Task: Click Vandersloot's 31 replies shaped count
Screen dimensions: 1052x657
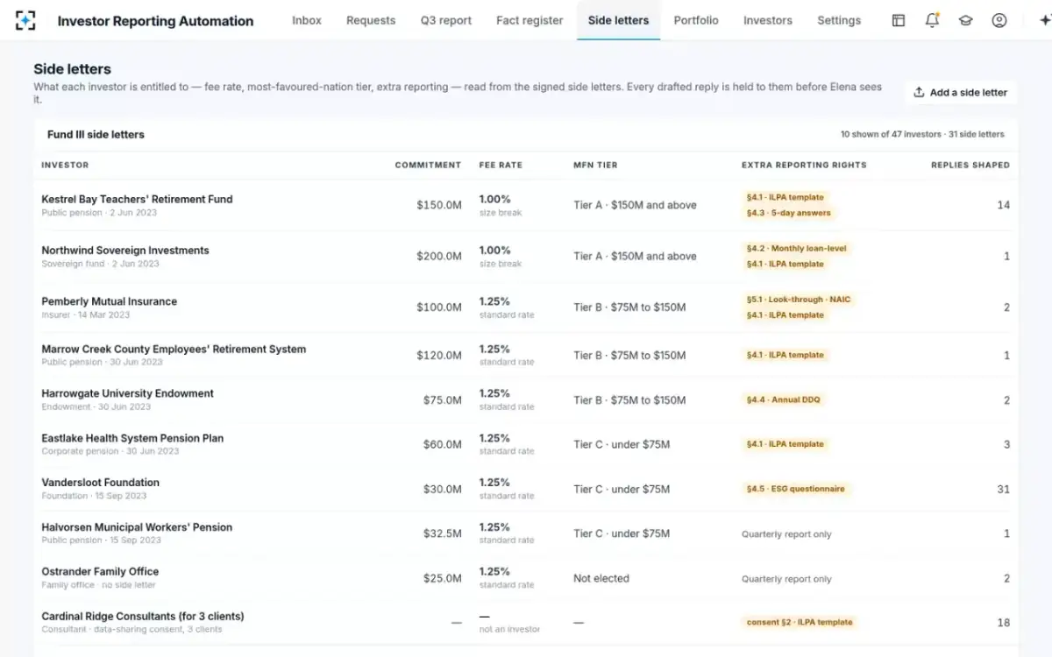Action: pyautogui.click(x=1003, y=489)
